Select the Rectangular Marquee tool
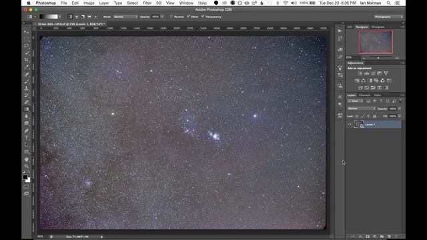This screenshot has height=240, width=427. point(27,39)
